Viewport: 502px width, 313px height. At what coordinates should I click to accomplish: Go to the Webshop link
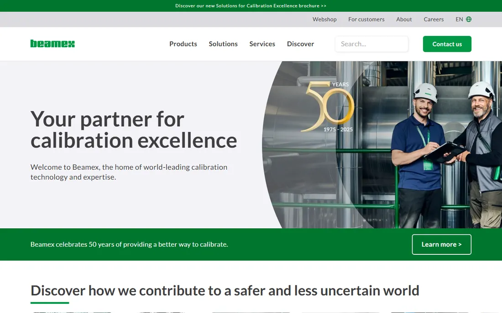[x=324, y=19]
